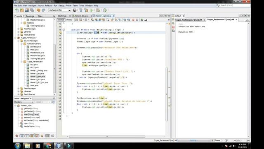Click the Build Project hammer icon

click(x=81, y=10)
